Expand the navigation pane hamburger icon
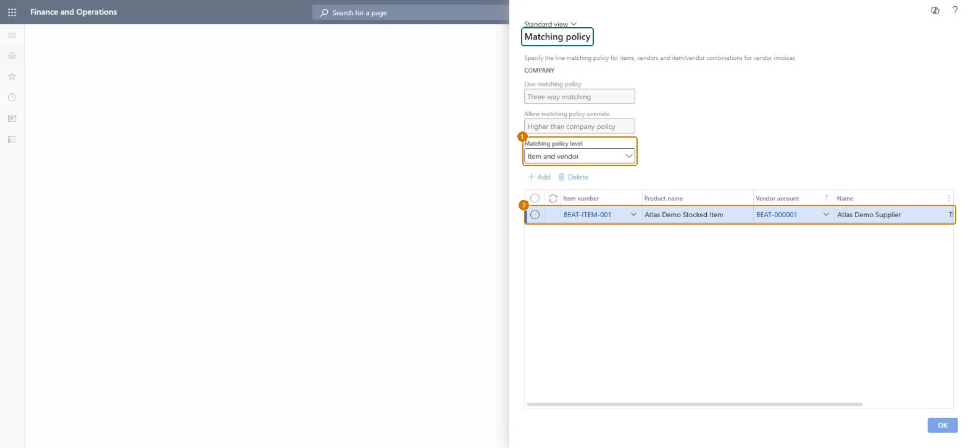Image resolution: width=968 pixels, height=448 pixels. click(12, 35)
